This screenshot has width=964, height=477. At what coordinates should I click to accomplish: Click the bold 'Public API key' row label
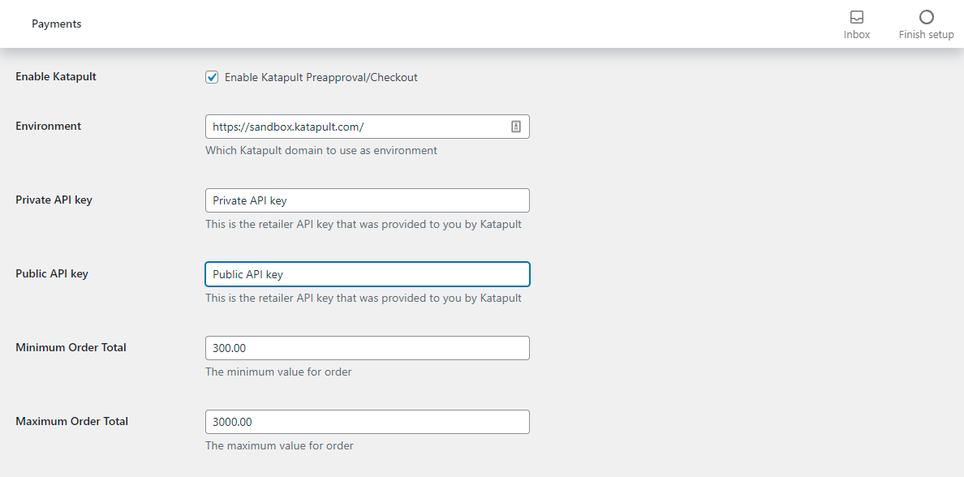point(52,274)
